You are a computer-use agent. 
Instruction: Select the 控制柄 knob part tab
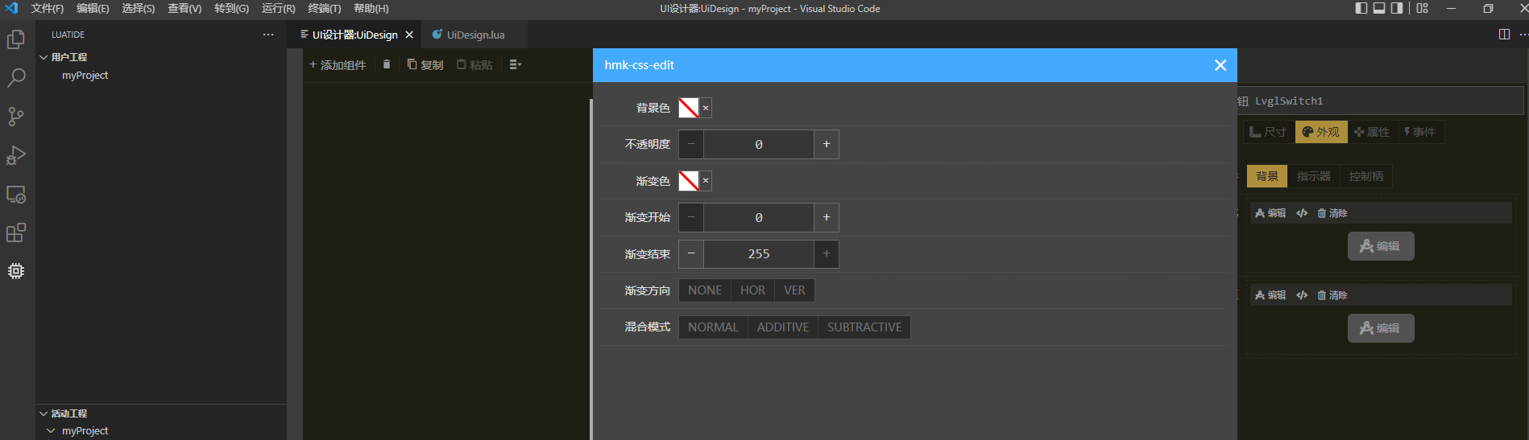1366,176
